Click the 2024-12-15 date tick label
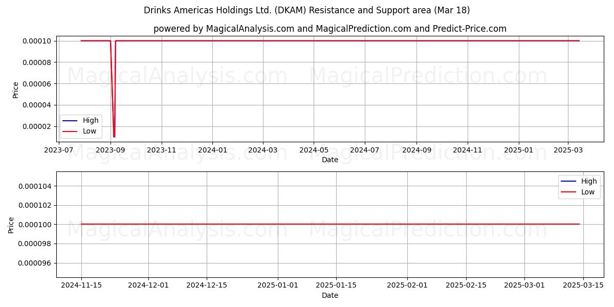Screen dimensions: 614x307 (207, 285)
